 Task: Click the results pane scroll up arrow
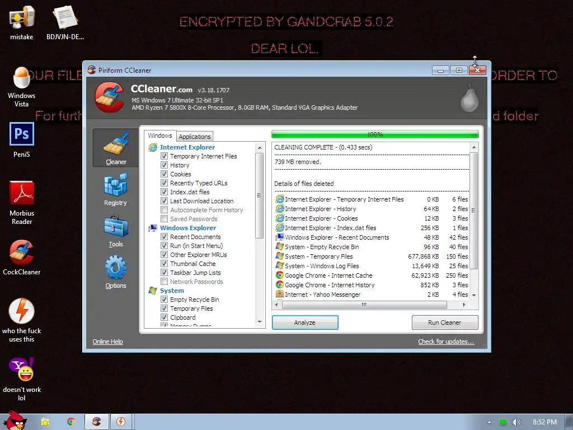474,147
